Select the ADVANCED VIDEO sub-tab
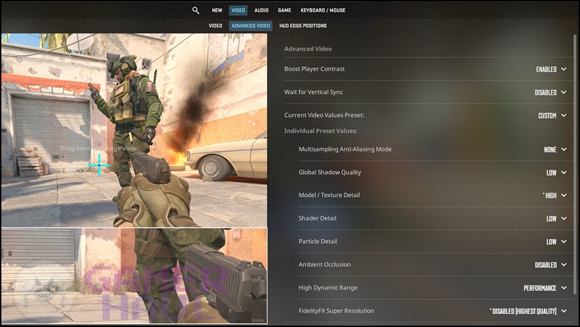580x327 pixels. click(251, 25)
